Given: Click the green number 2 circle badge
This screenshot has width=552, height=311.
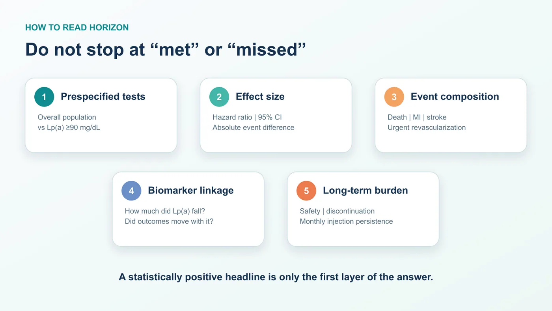Looking at the screenshot, I should tap(219, 97).
